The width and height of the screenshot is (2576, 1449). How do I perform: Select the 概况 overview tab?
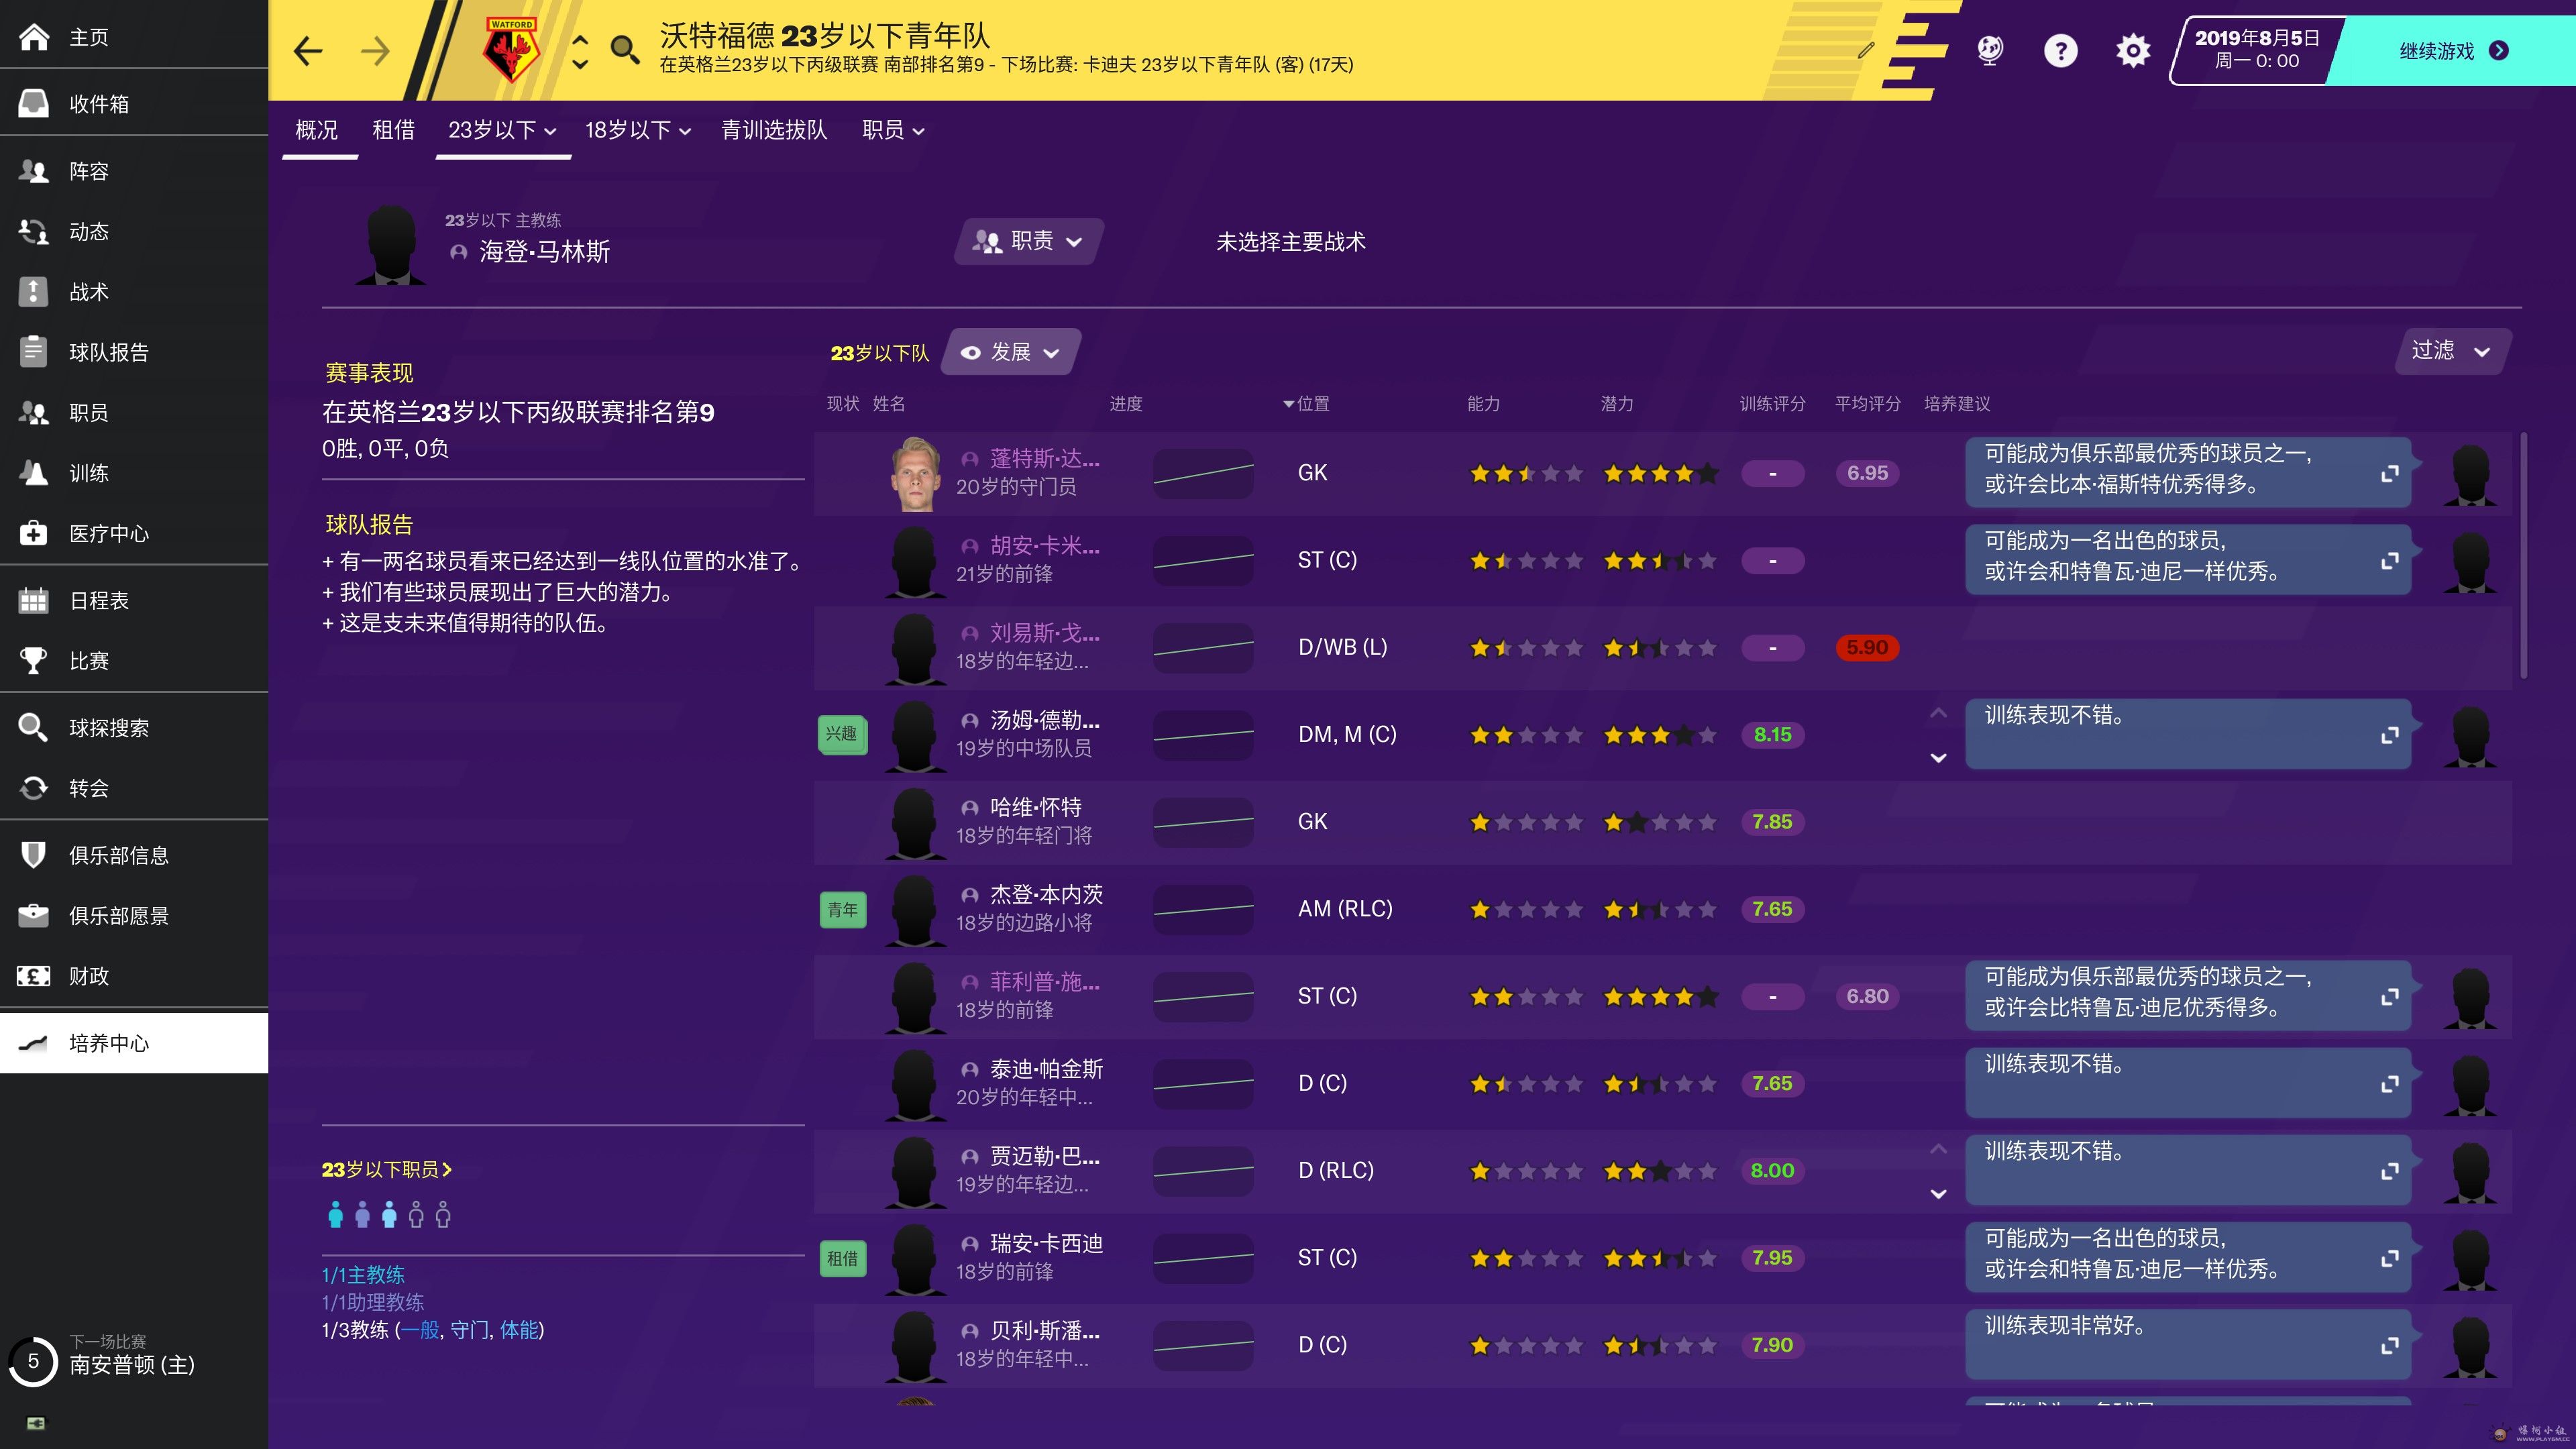pyautogui.click(x=317, y=130)
